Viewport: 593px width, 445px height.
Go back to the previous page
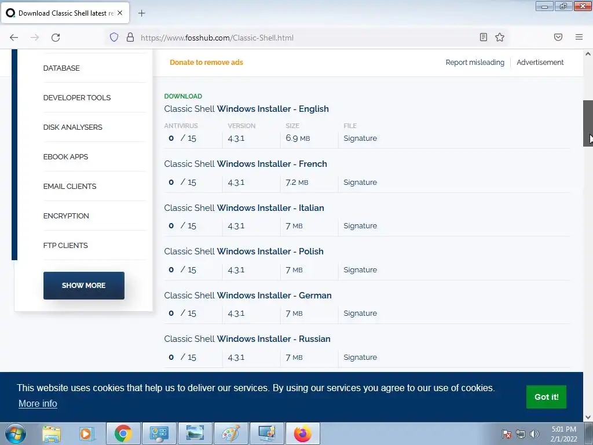coord(14,38)
